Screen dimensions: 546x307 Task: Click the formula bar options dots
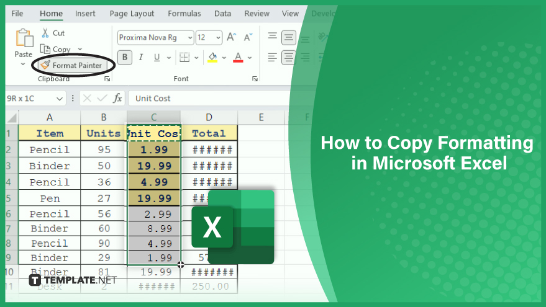(73, 99)
